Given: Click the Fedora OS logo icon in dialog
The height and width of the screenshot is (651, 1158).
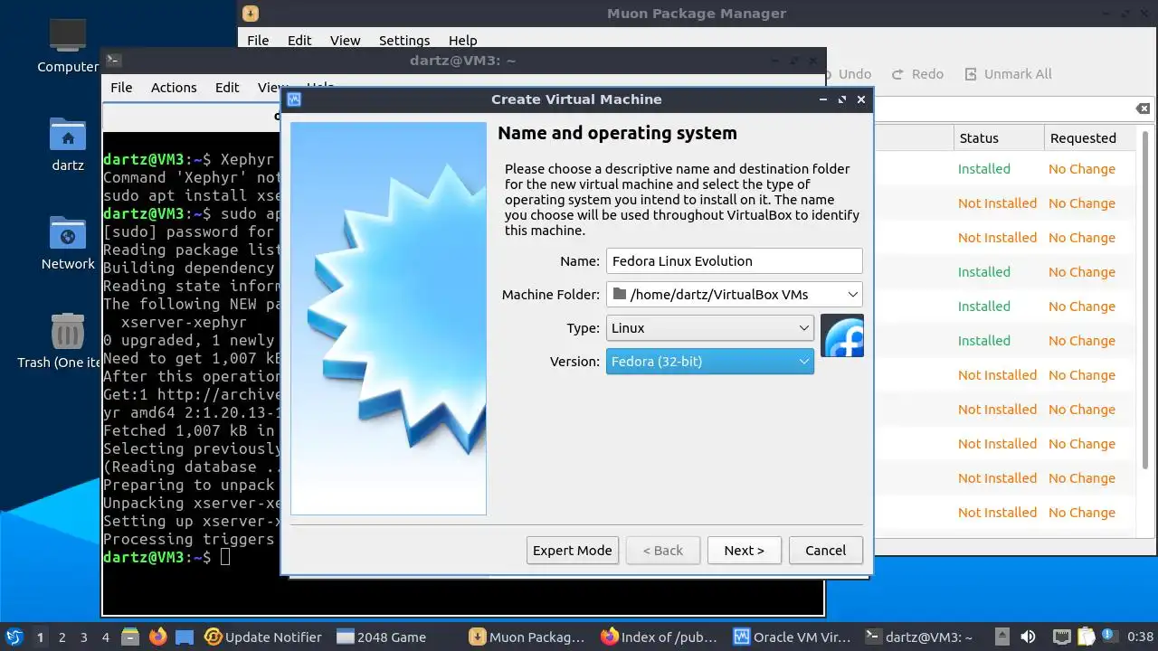Looking at the screenshot, I should pos(842,335).
